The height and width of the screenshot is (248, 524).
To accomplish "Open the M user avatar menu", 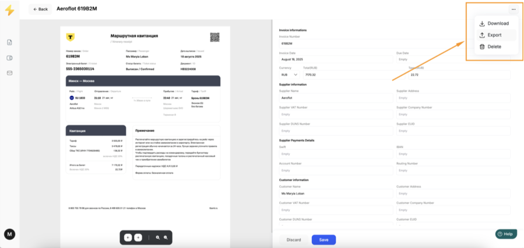I will 9,235.
